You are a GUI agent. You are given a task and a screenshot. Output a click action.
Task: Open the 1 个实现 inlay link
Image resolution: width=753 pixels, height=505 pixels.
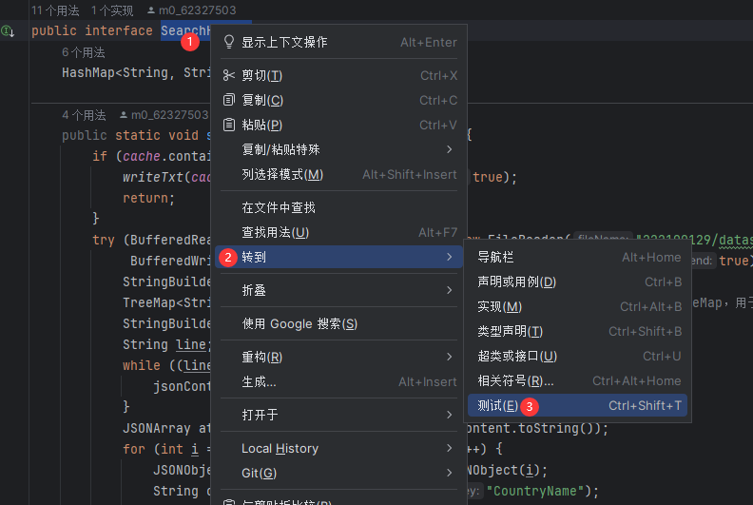pos(112,10)
